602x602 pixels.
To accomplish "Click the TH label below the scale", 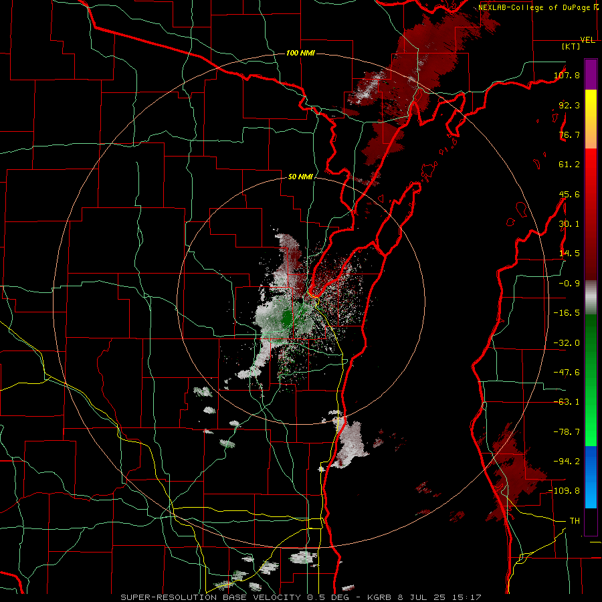I will coord(575,521).
